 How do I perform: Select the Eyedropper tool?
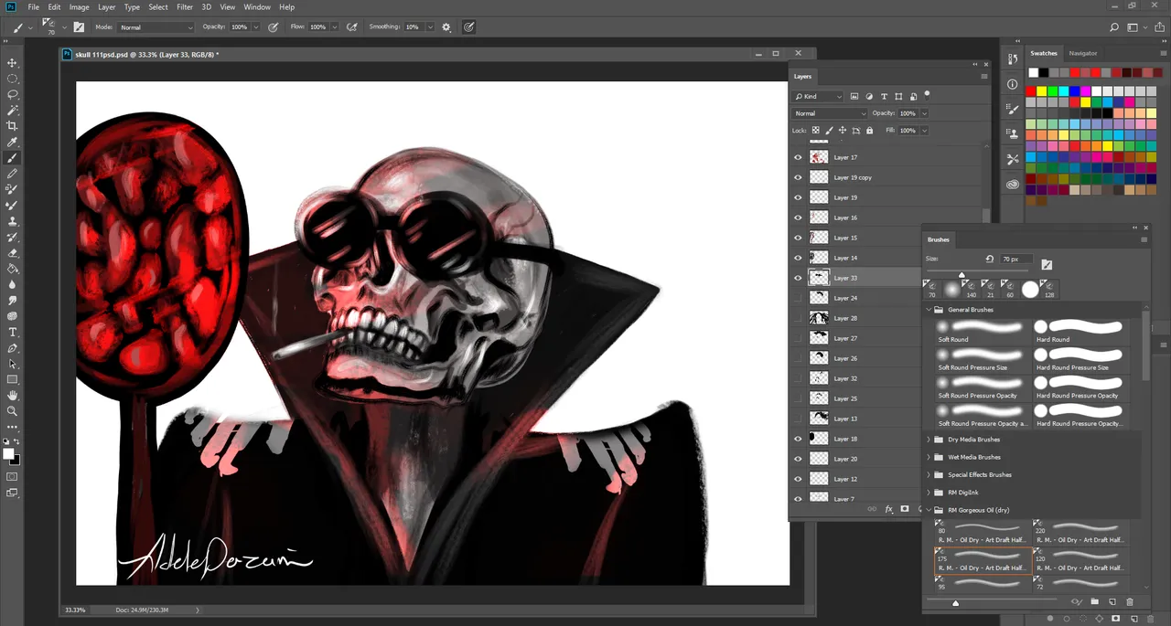click(13, 142)
